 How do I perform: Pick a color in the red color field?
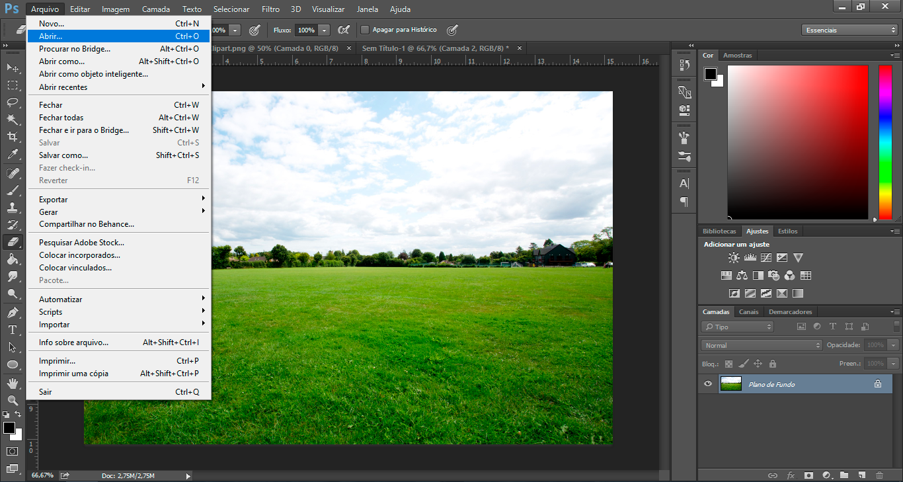798,142
